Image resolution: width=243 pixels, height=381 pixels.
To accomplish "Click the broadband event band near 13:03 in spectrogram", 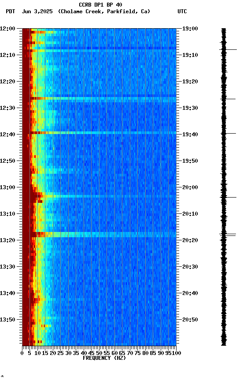I will coord(99,196).
